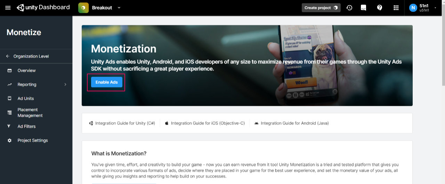Image resolution: width=445 pixels, height=184 pixels.
Task: Click the Create project button
Action: point(321,8)
